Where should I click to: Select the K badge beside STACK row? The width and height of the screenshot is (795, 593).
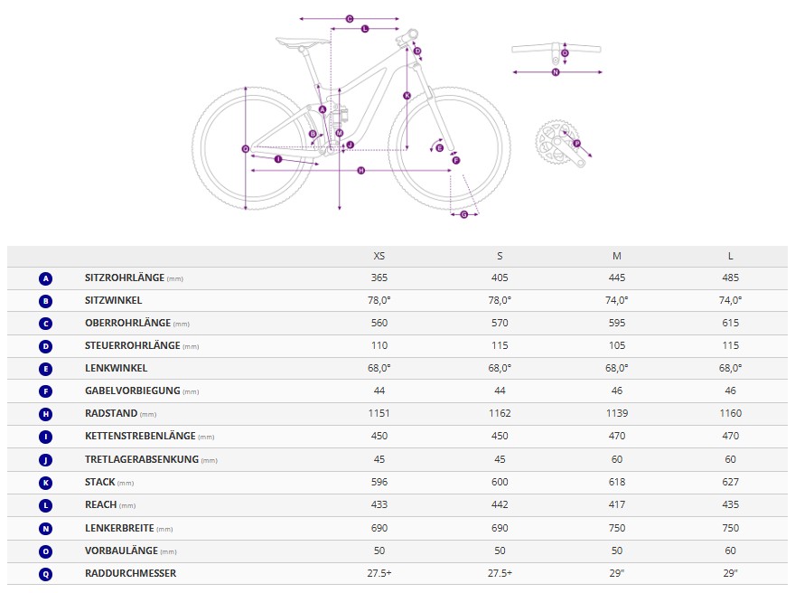coord(46,483)
